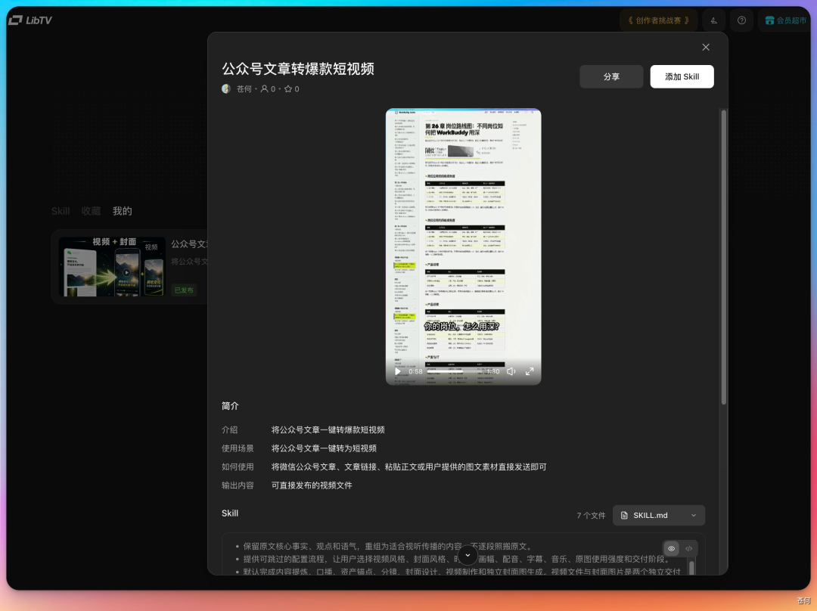This screenshot has width=817, height=611.
Task: Open 会员超市 store
Action: [786, 20]
